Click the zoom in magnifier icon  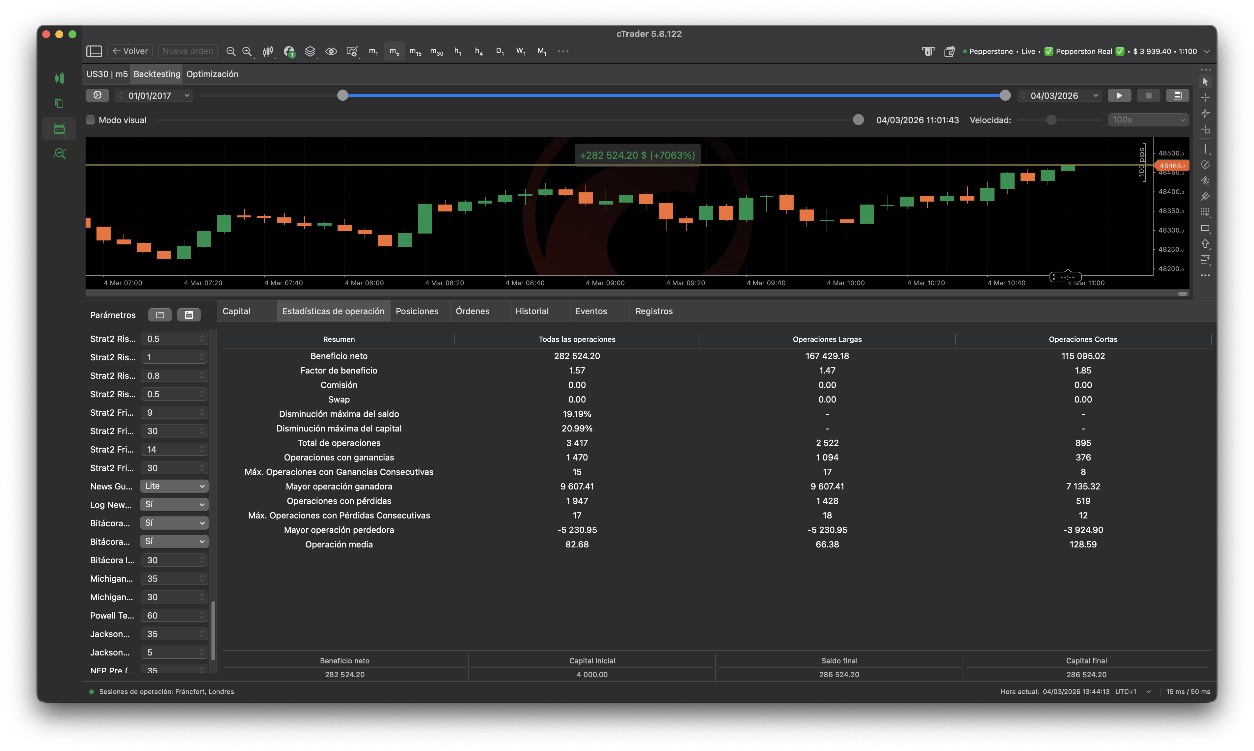pos(247,51)
